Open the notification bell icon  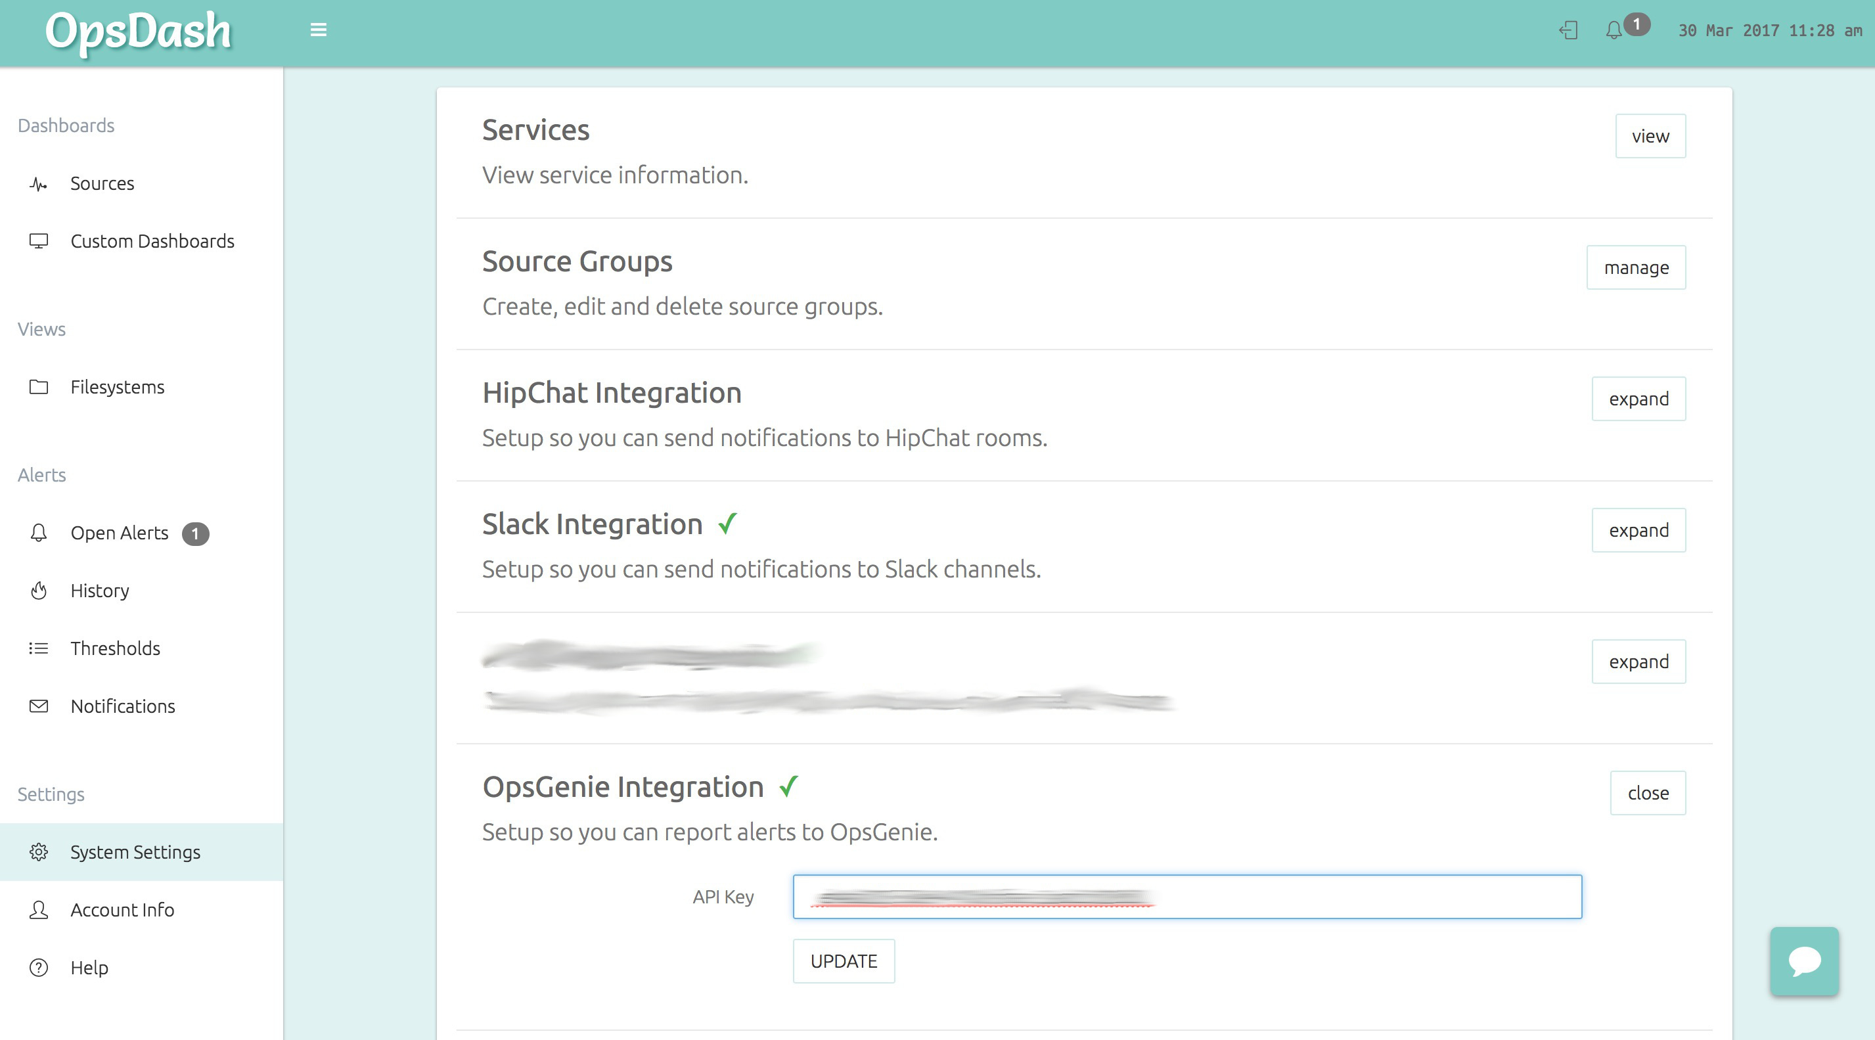[1614, 30]
